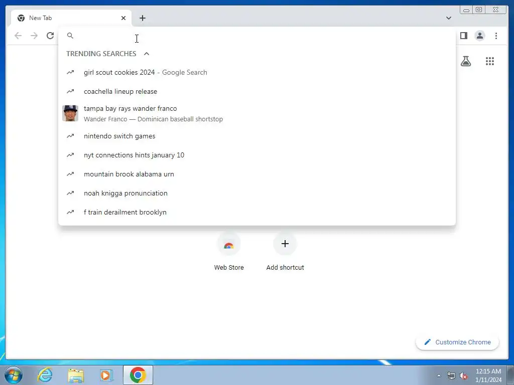
Task: Switch to the New Tab tab
Action: 71,18
